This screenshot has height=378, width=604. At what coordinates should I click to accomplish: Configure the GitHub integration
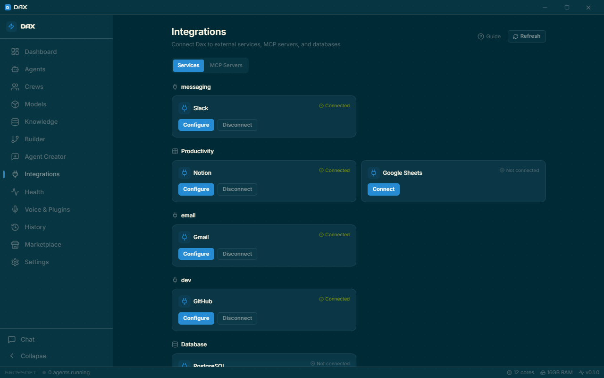pos(196,318)
